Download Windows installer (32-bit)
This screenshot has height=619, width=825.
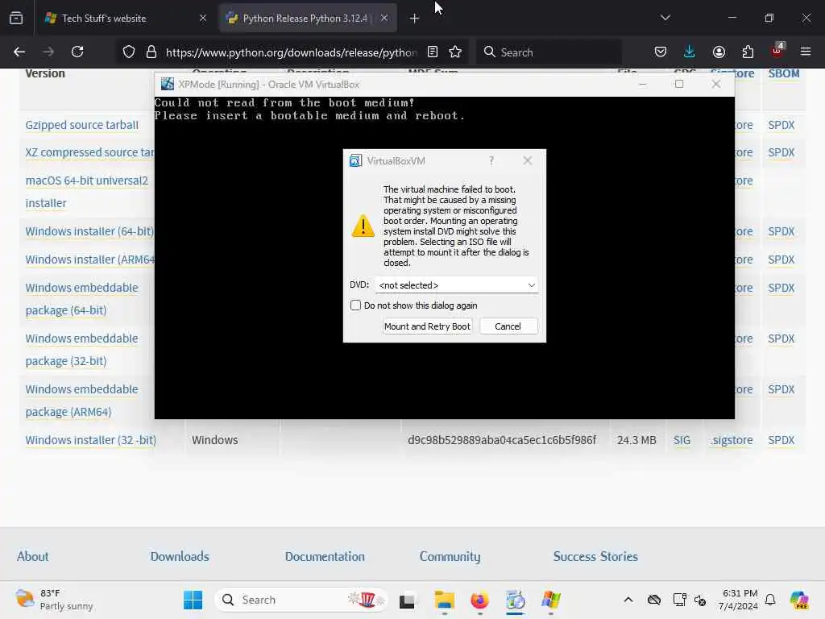pos(90,440)
